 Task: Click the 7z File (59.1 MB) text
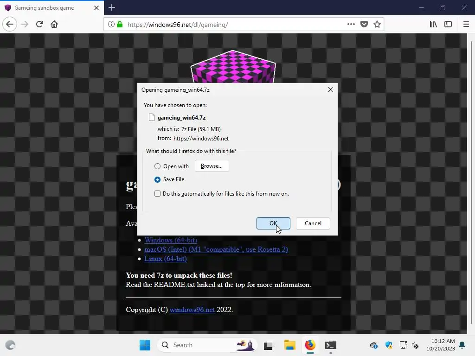click(201, 129)
